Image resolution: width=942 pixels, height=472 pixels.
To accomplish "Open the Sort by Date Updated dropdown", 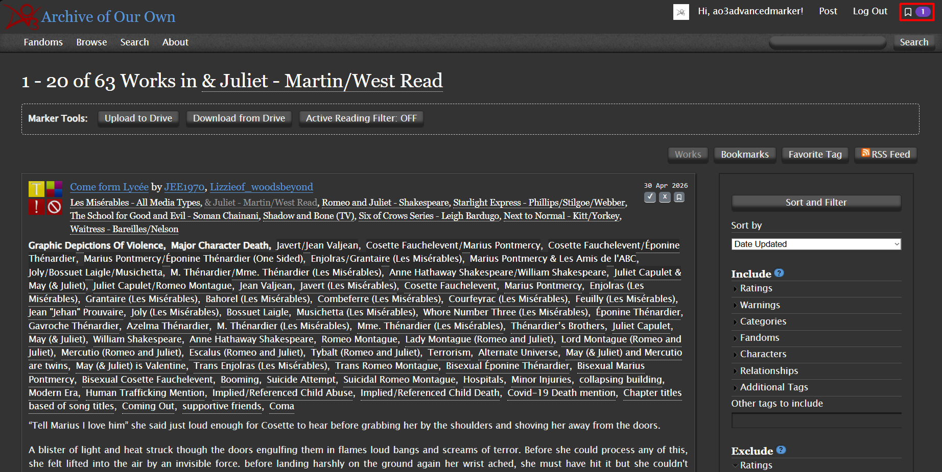I will (x=816, y=244).
